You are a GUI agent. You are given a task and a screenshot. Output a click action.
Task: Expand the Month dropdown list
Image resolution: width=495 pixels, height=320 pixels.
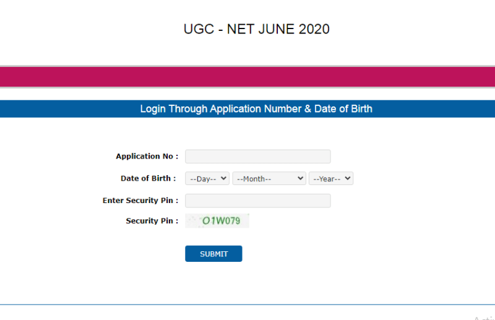tap(269, 178)
